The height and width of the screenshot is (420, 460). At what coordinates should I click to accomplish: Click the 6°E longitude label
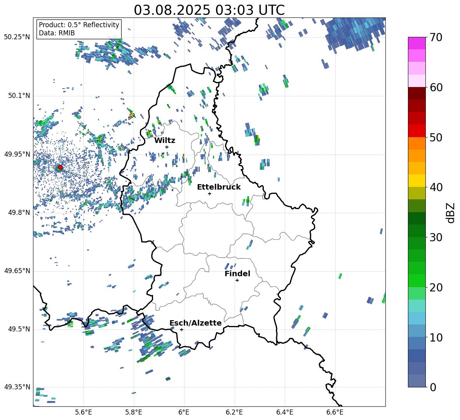click(184, 412)
